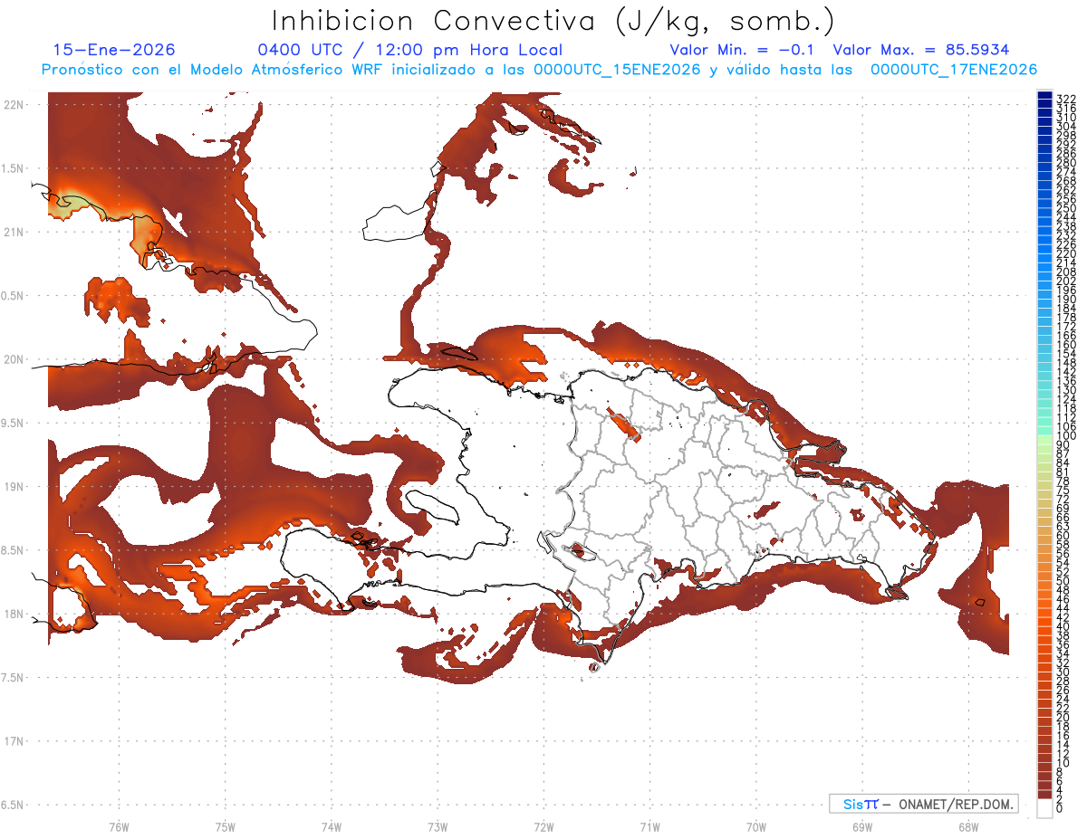1087x839 pixels.
Task: Click the '75W' longitude label
Action: pos(225,827)
